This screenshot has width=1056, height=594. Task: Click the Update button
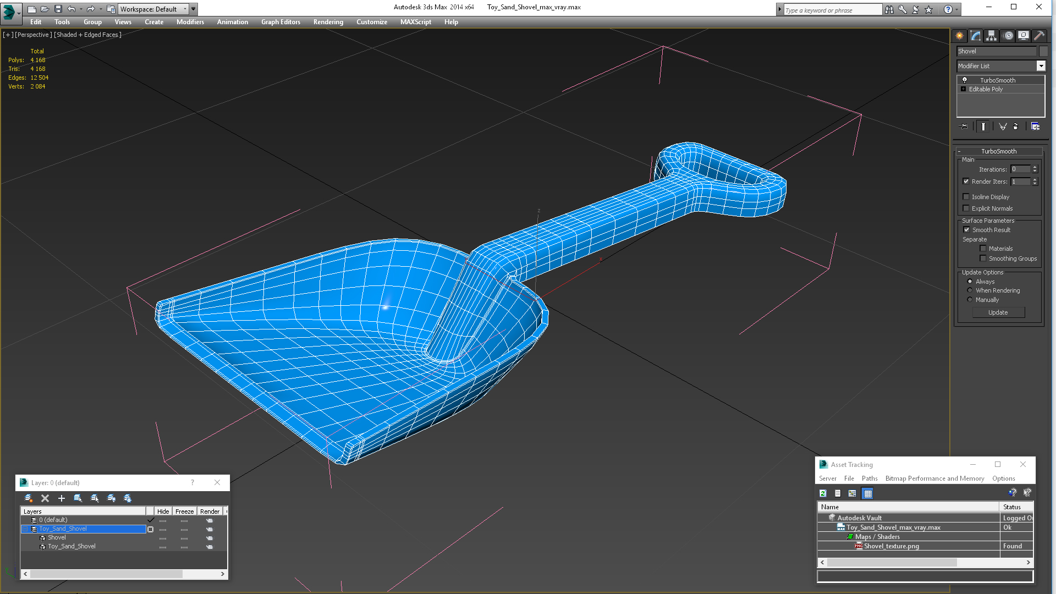[998, 312]
